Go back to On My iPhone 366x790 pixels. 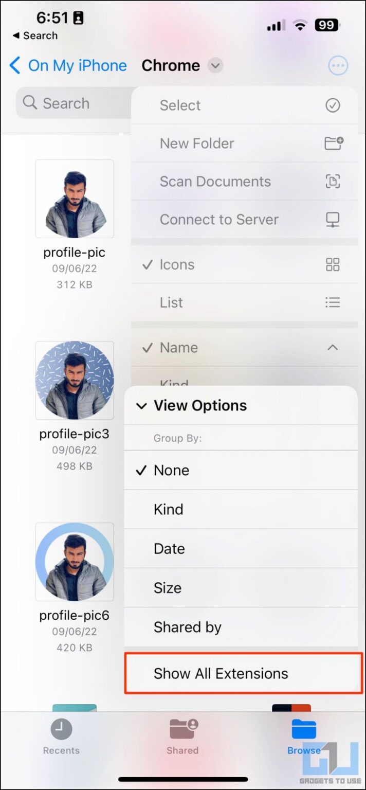(68, 66)
